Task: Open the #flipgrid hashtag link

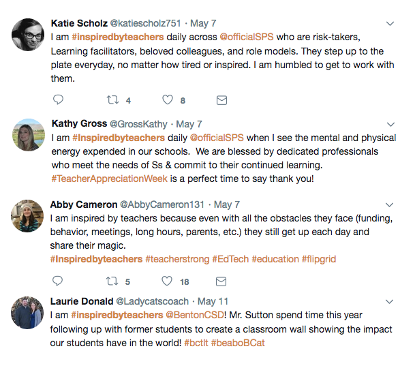Action: tap(319, 259)
